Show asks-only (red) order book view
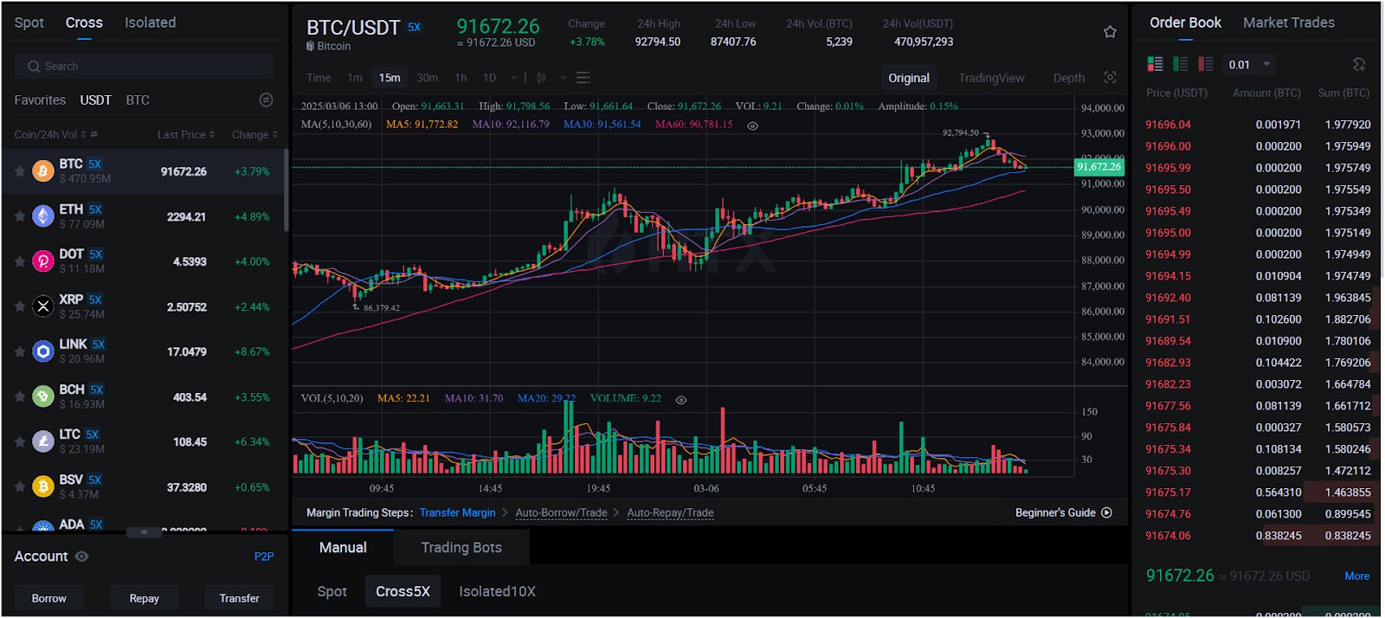This screenshot has height=618, width=1385. (x=1206, y=64)
